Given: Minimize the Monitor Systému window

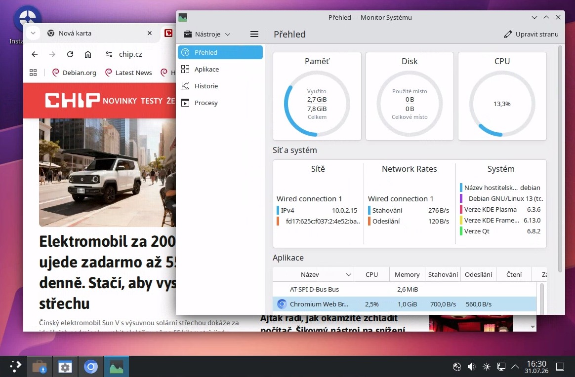Looking at the screenshot, I should [534, 17].
